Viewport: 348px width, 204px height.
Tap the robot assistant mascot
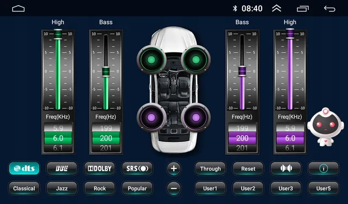point(326,127)
